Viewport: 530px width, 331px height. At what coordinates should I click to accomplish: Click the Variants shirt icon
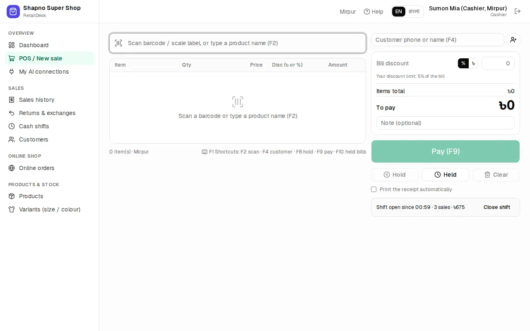[12, 209]
